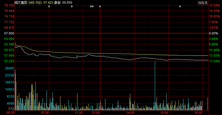Viewport: 222px width, 115px height.
Task: Click the right diamond of the adjacent marker pair
Action: tap(93, 6)
